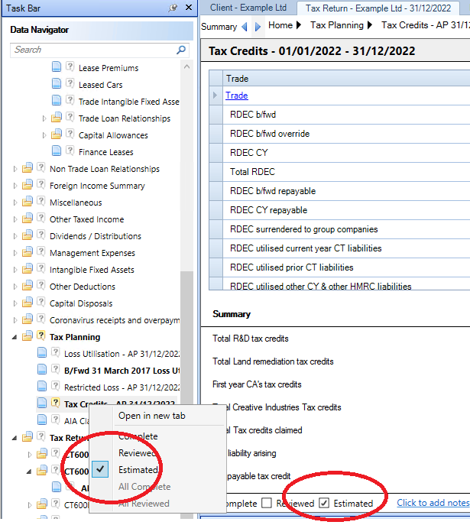The height and width of the screenshot is (525, 470).
Task: Click the AIA Claim page icon
Action: pos(42,420)
